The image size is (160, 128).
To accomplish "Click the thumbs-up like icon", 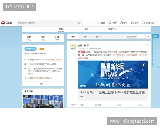I will coord(139,105).
